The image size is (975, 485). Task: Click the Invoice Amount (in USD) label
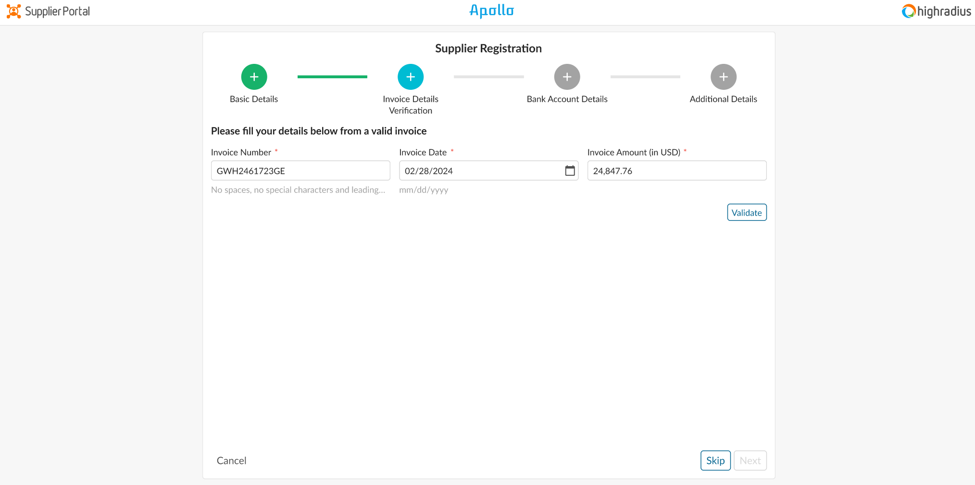point(634,152)
